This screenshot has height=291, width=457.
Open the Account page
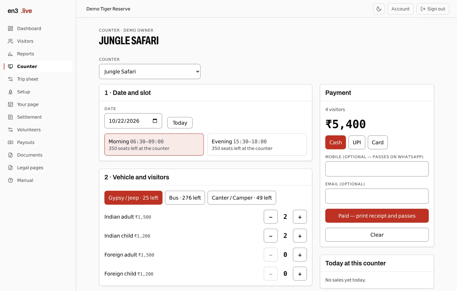click(x=400, y=9)
